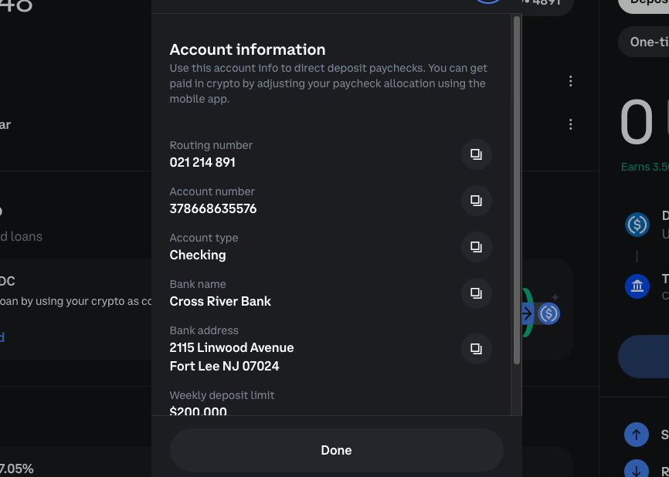Select the One-time option in the right panel
This screenshot has width=669, height=477.
(644, 42)
